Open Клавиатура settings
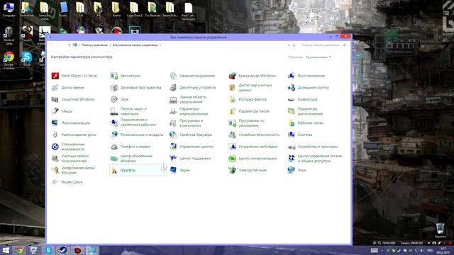The width and height of the screenshot is (454, 255). [303, 99]
